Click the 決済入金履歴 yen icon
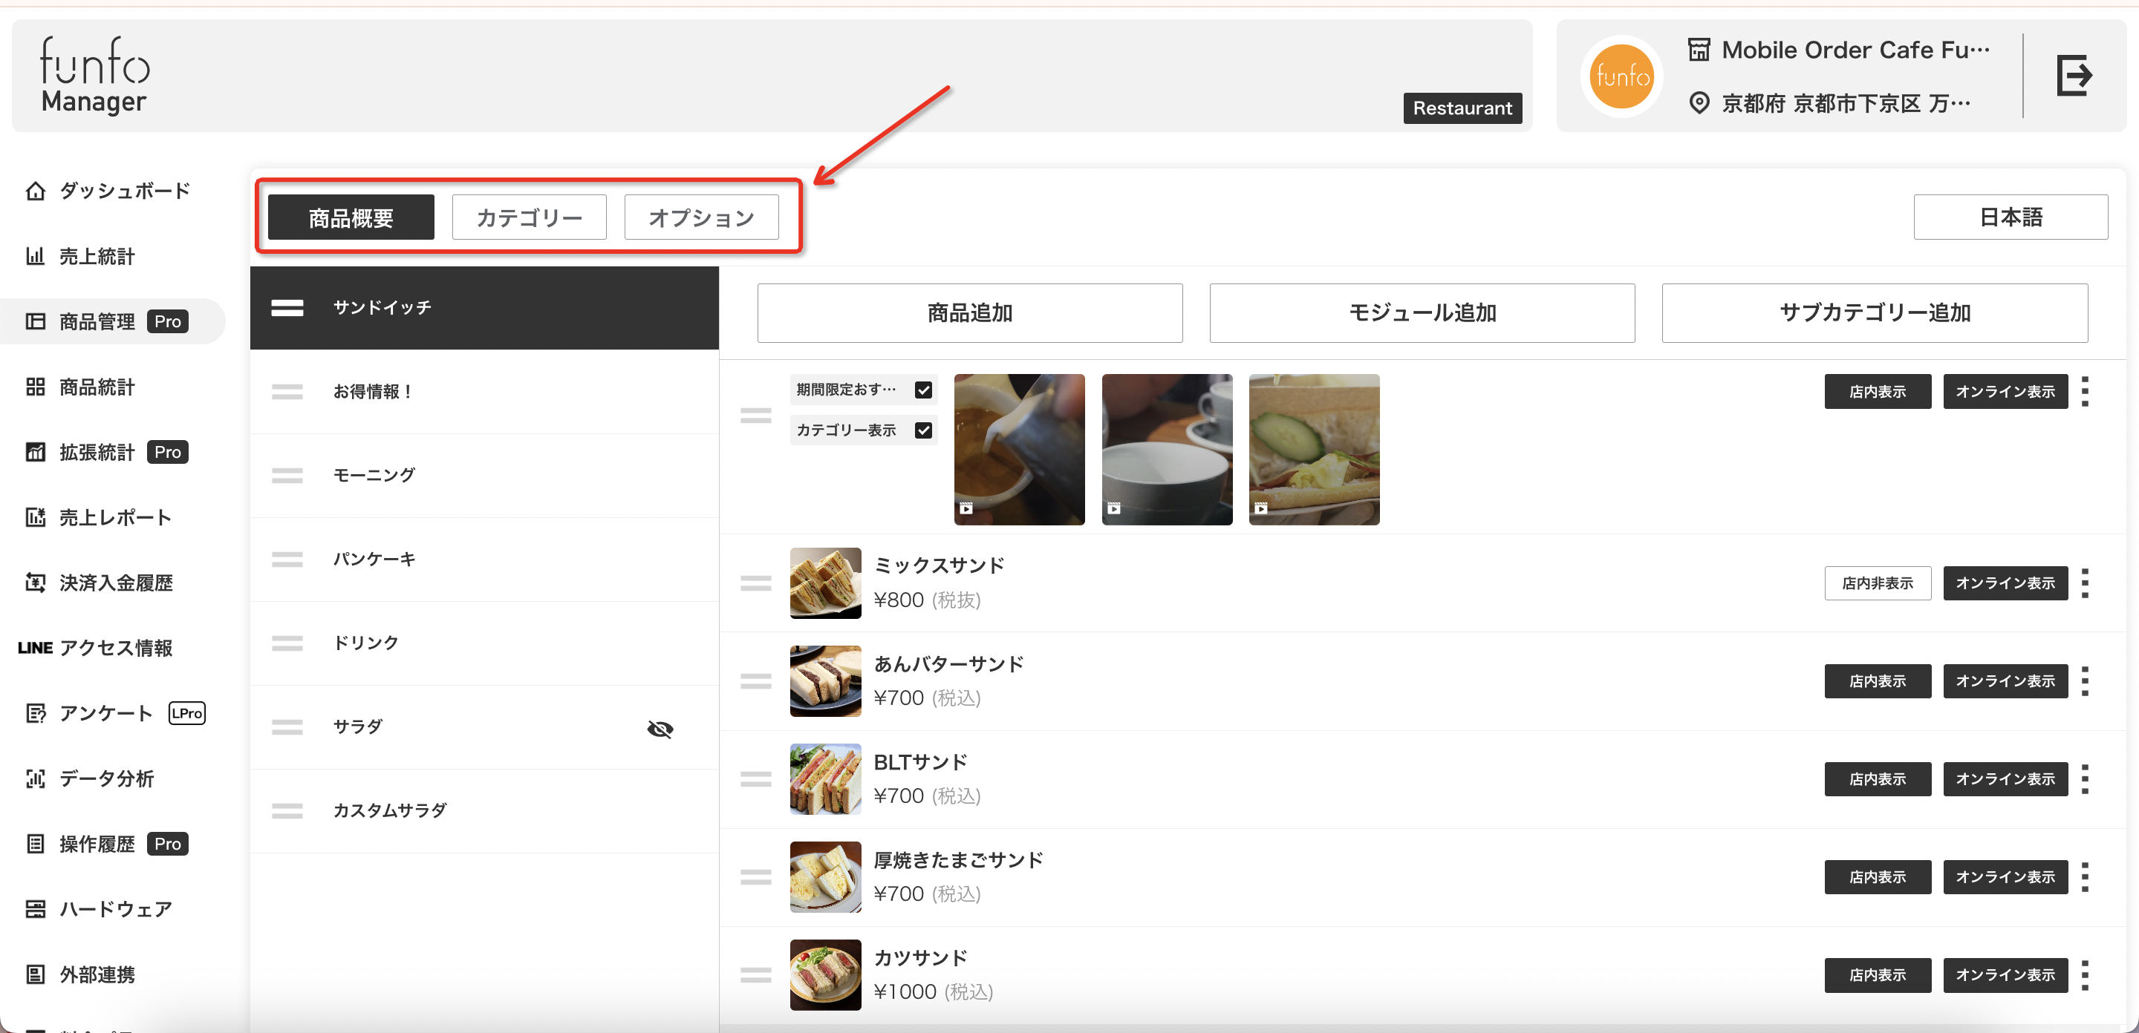 point(35,583)
